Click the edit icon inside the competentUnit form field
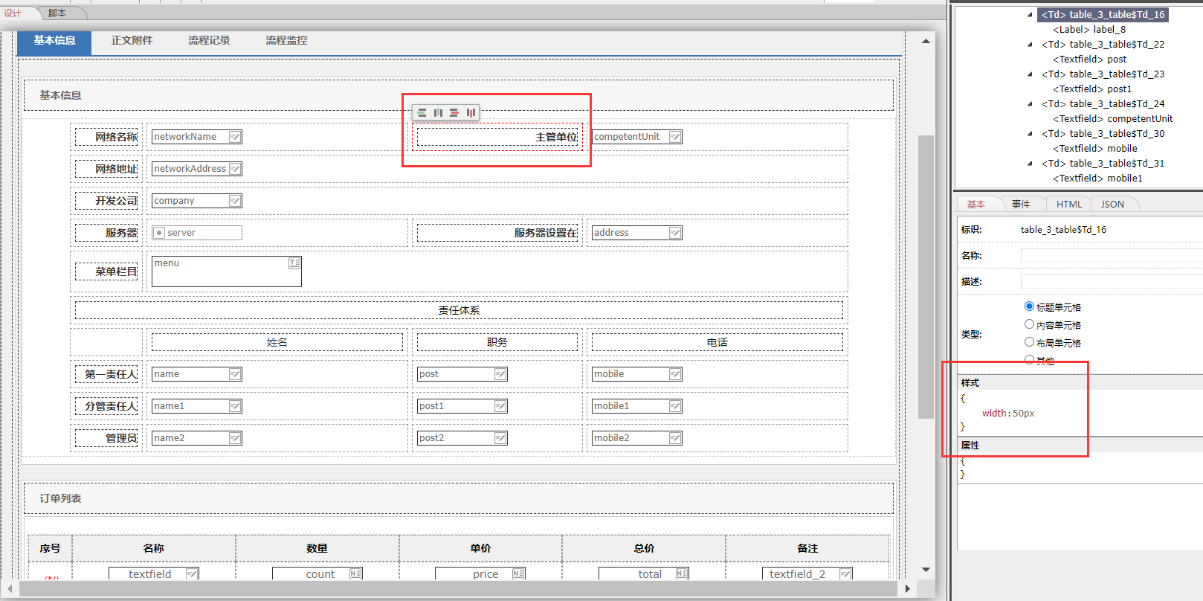1203x601 pixels. [675, 137]
